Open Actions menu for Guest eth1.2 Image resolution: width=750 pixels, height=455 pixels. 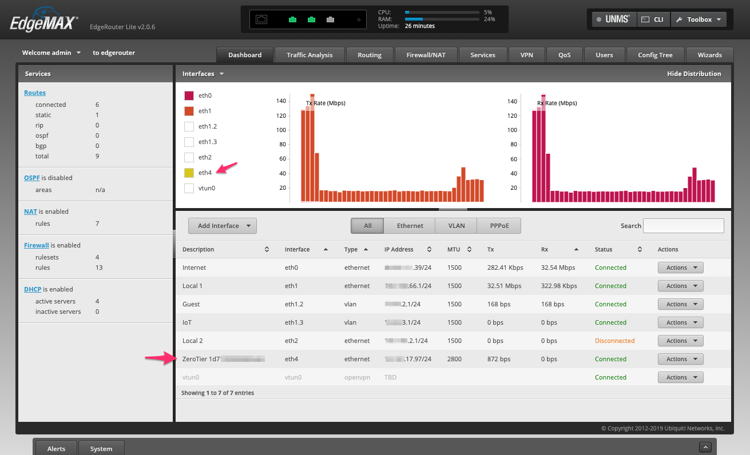(680, 304)
